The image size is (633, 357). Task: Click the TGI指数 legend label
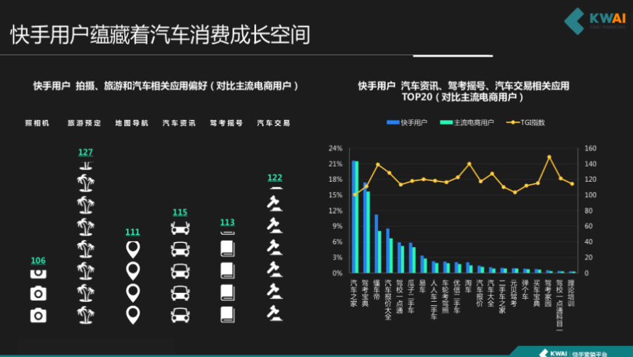[533, 122]
